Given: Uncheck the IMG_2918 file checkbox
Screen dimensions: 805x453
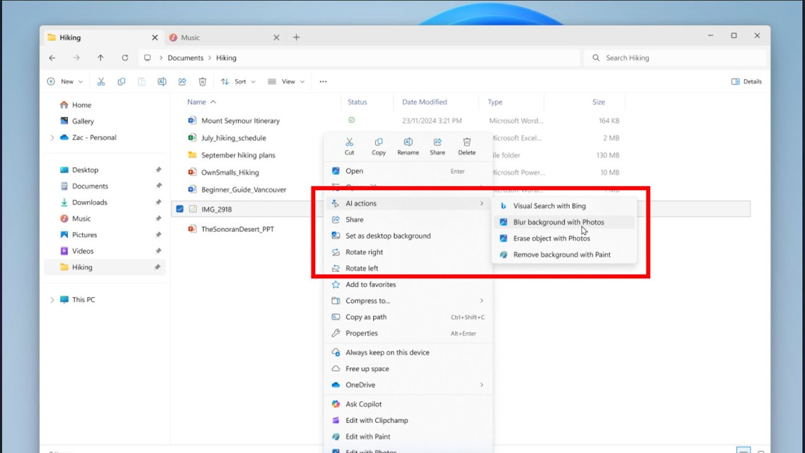Looking at the screenshot, I should [x=180, y=209].
